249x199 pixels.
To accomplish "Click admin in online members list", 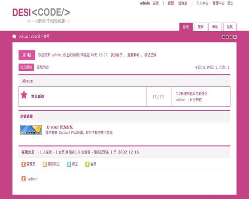I will pos(33,179).
